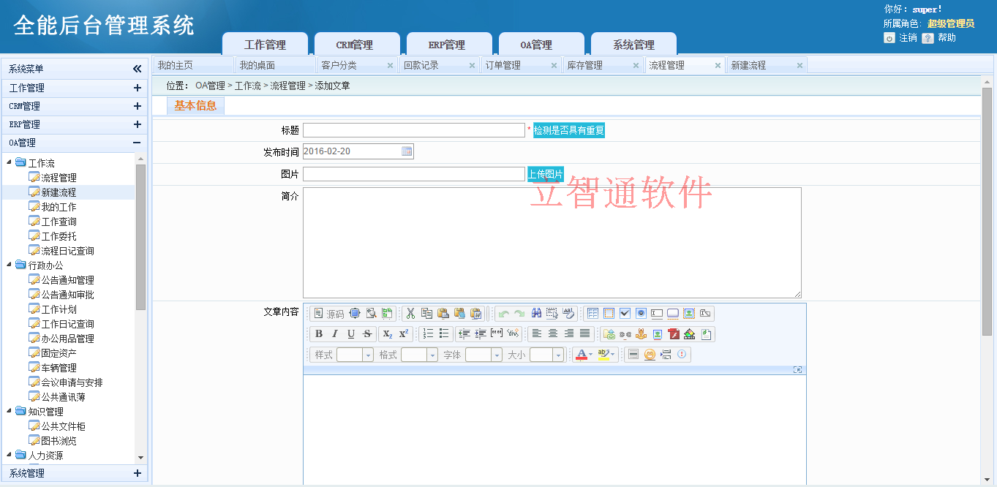Click into the 简介 summary textarea
The width and height of the screenshot is (997, 487).
(x=552, y=243)
